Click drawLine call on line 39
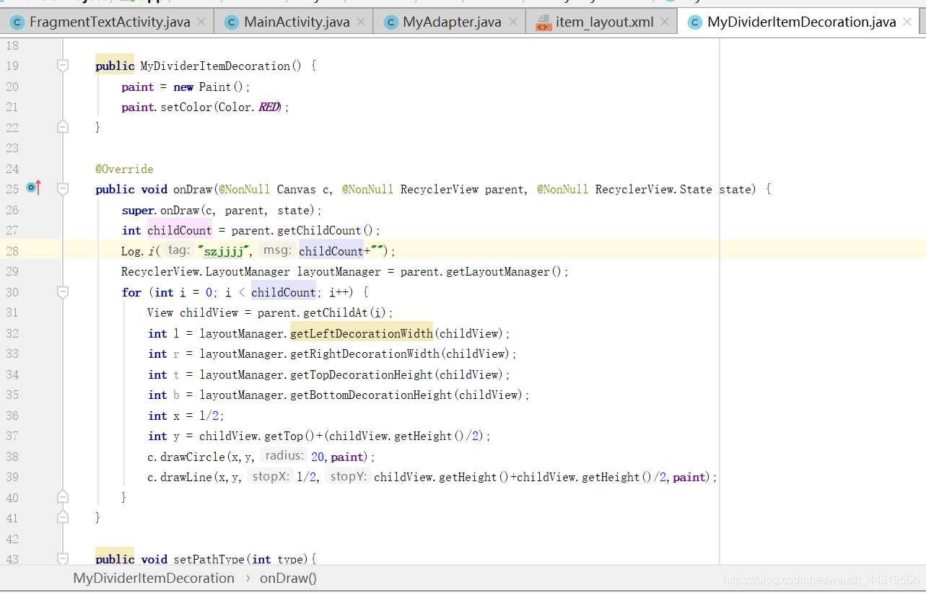The height and width of the screenshot is (593, 926). point(186,477)
